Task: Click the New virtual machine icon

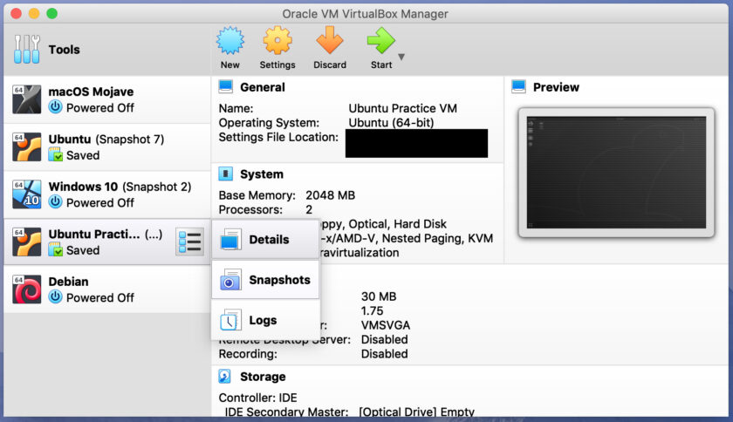Action: click(230, 41)
